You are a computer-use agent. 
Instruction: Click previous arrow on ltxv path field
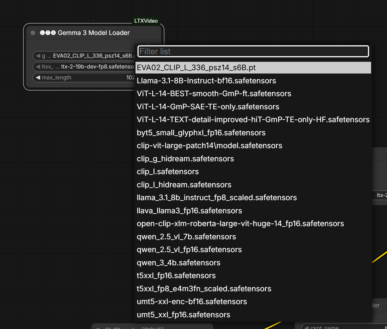click(38, 67)
